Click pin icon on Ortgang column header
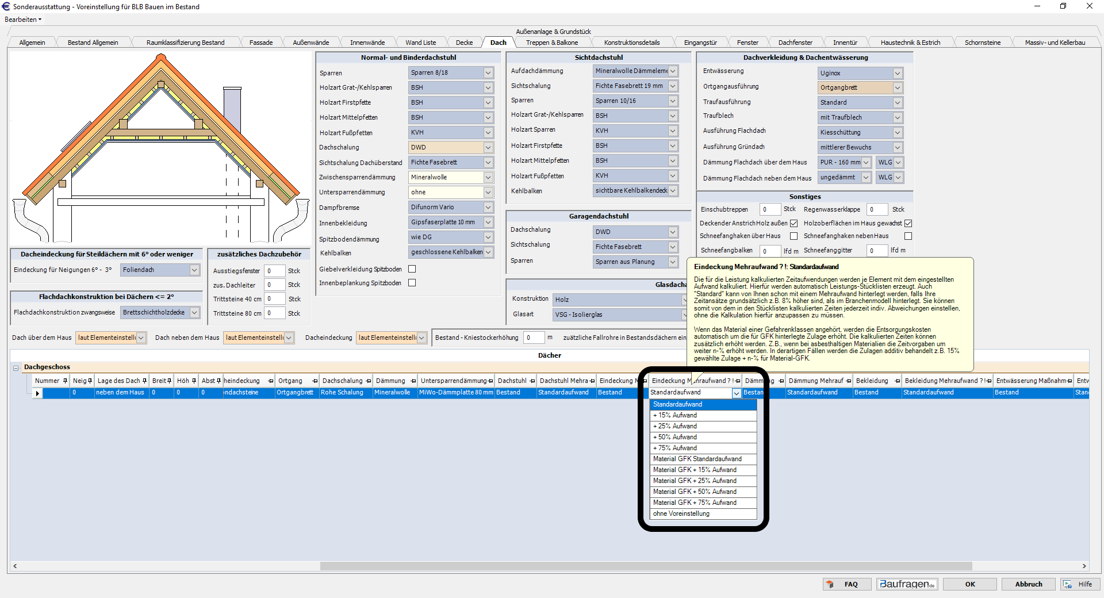Screen dimensions: 1104x598 pos(315,381)
